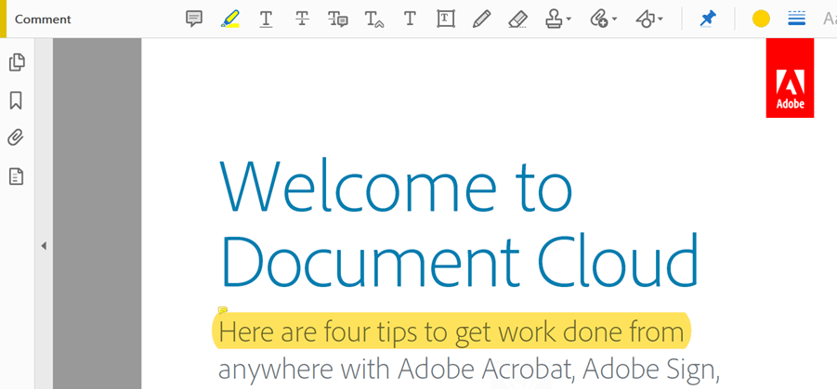Click the 'Comment' toolbar label
The image size is (837, 389).
click(43, 19)
